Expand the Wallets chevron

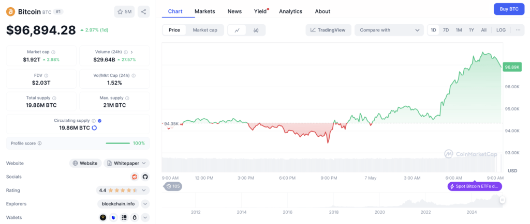point(145,218)
